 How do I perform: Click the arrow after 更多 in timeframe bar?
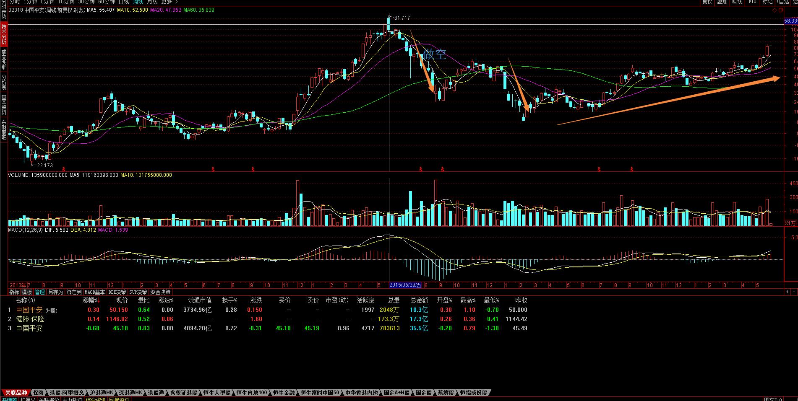coord(176,2)
